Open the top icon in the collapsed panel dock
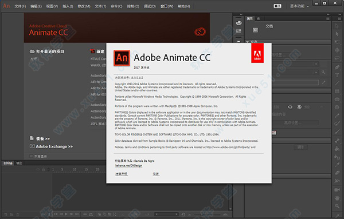This screenshot has height=219, width=344. pyautogui.click(x=239, y=23)
